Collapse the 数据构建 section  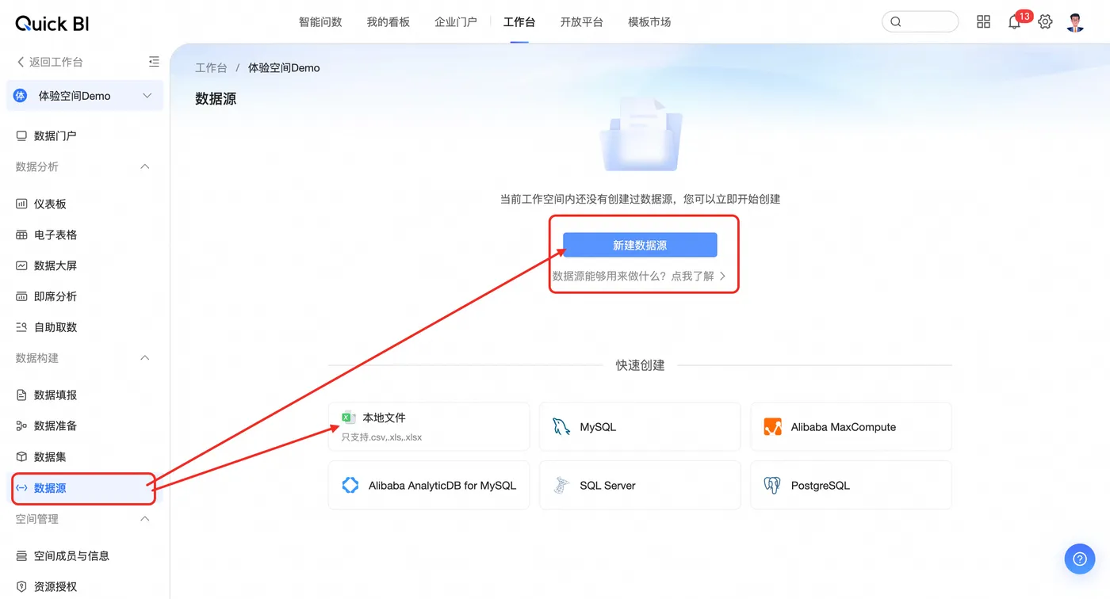145,358
